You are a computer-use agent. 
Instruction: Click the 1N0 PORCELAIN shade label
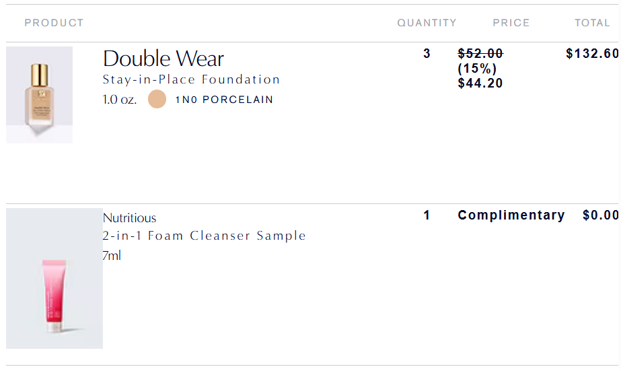224,100
